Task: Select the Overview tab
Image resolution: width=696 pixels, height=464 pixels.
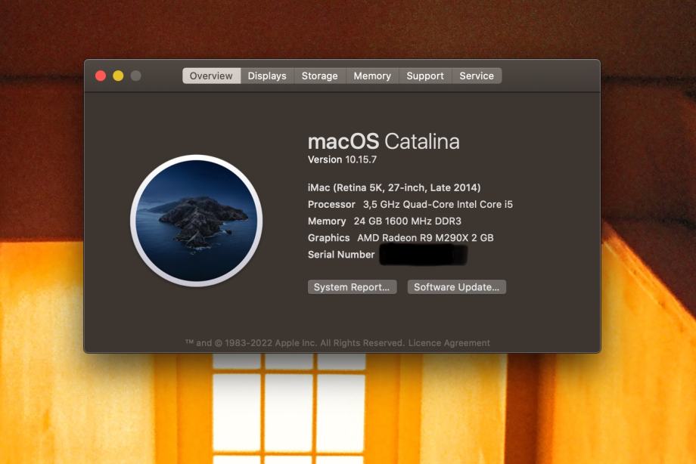Action: [x=211, y=76]
